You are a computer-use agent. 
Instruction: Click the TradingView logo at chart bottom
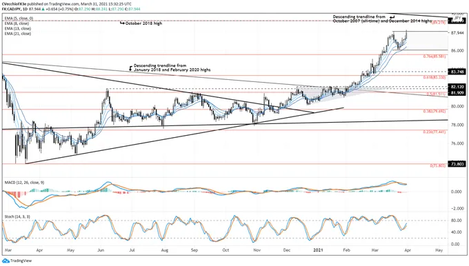(17, 260)
